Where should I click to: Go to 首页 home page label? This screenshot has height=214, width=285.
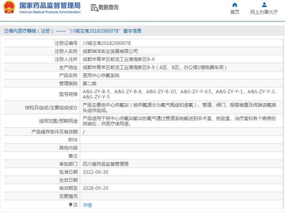click(235, 12)
